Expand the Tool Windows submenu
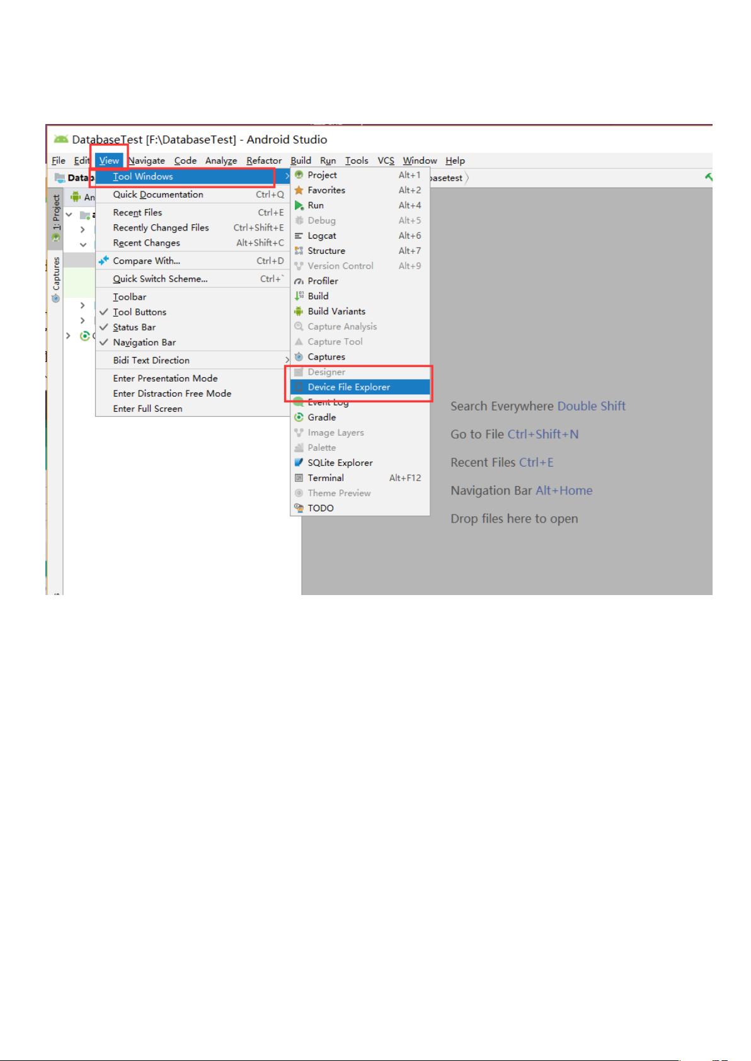 (192, 177)
